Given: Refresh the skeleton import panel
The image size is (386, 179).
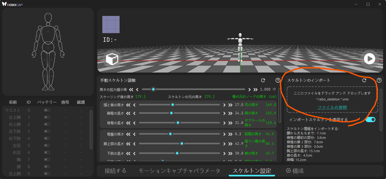Looking at the screenshot, I should coord(364,80).
